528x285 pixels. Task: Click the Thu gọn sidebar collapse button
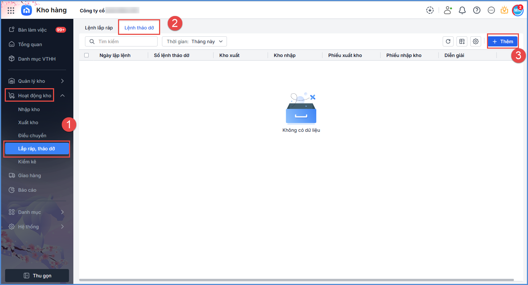[x=37, y=276]
